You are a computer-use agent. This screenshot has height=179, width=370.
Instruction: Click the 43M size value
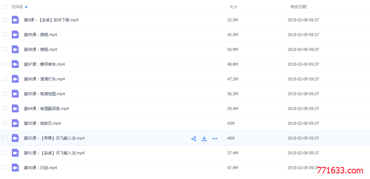tap(231, 123)
